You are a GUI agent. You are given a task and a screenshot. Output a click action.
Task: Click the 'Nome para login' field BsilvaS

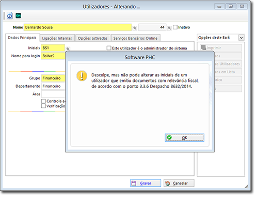point(53,56)
